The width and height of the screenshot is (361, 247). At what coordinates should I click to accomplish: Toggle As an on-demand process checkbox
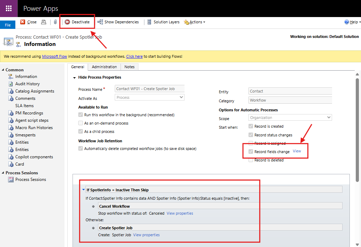(x=81, y=123)
